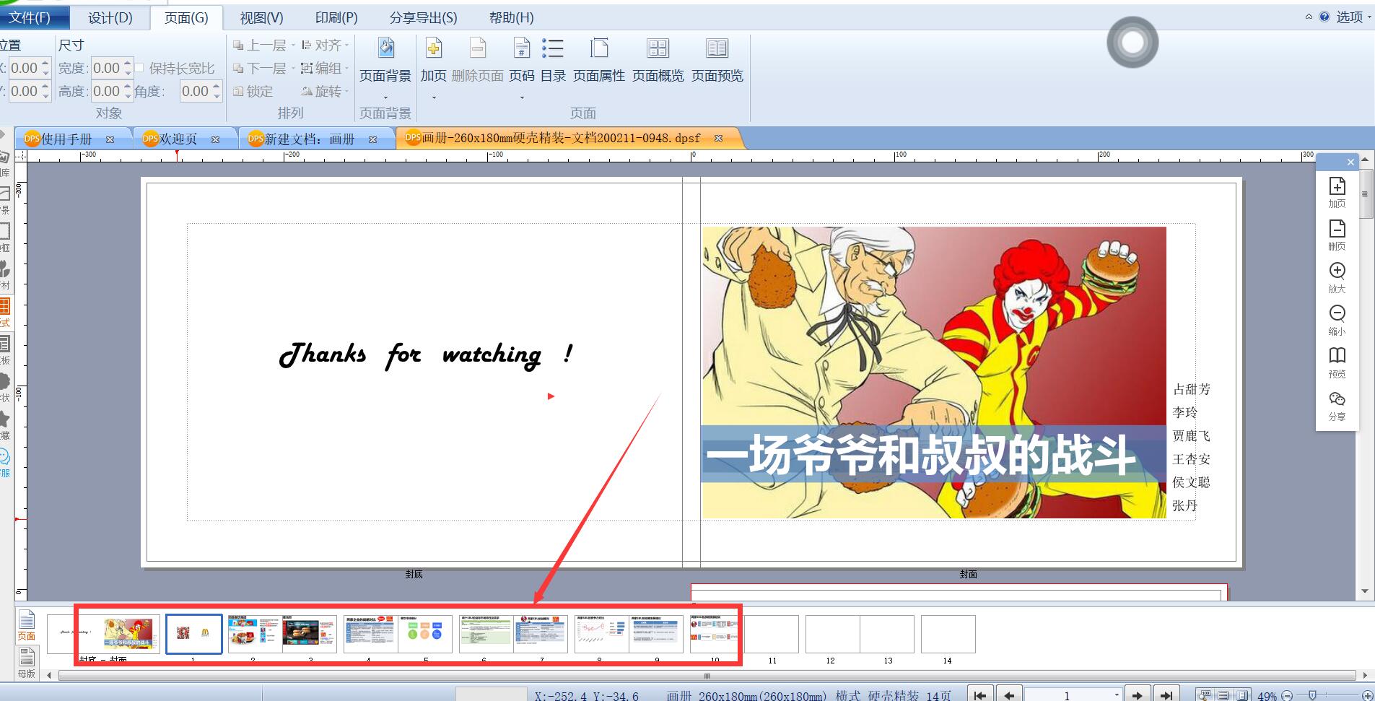Toggle the 保持长宽比 checkbox
1375x701 pixels.
(x=140, y=68)
